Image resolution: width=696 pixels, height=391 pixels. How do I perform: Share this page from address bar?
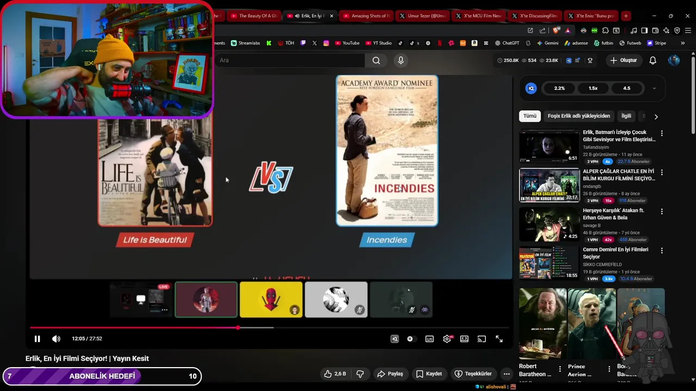542,30
